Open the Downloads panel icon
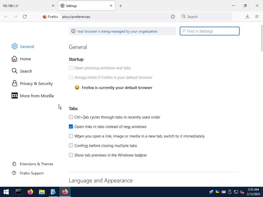Screen dimensions: 263x197 247,16
